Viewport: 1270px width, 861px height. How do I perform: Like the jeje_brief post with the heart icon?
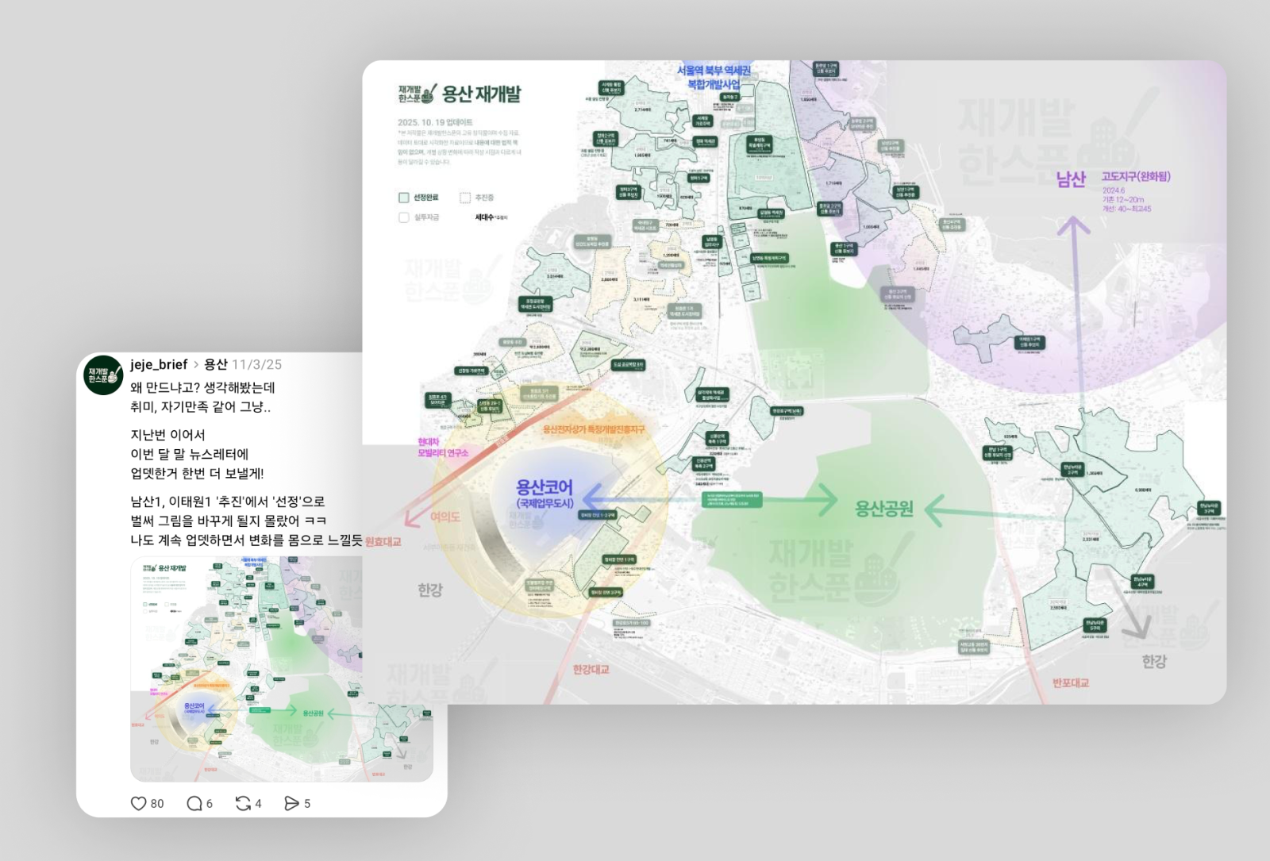(x=139, y=803)
